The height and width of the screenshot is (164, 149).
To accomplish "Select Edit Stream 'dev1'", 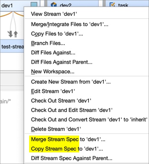I will [x=53, y=91].
